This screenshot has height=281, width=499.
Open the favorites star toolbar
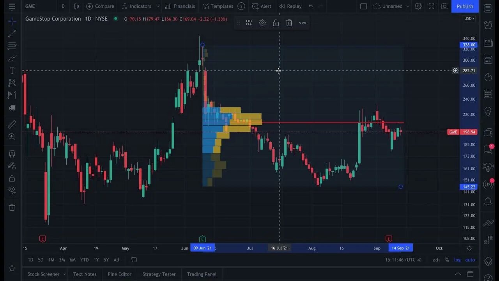tap(12, 268)
